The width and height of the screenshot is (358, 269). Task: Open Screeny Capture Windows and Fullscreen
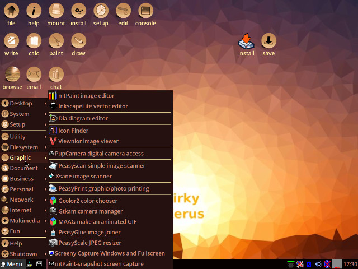tap(110, 253)
